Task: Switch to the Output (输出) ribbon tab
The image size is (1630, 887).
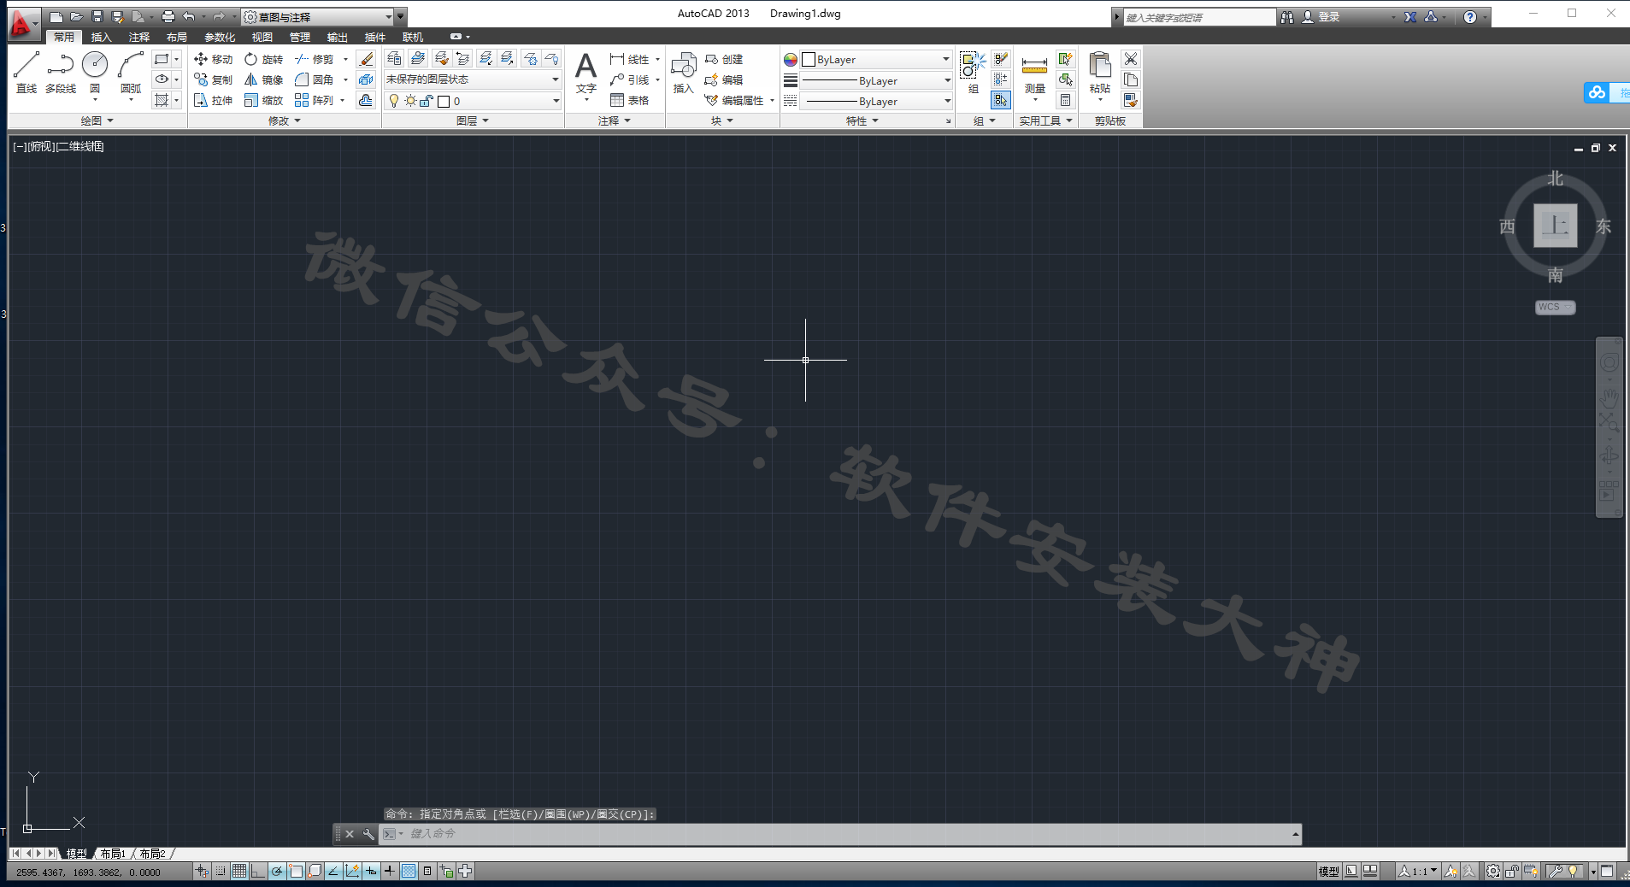Action: pyautogui.click(x=337, y=37)
